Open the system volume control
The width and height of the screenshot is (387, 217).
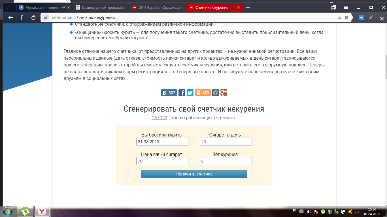click(x=309, y=212)
